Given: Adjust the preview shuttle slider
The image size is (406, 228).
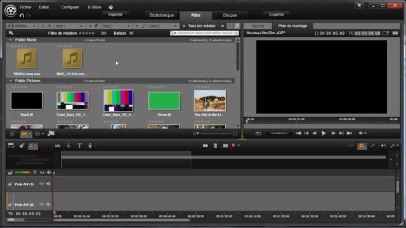Looking at the screenshot, I should click(x=279, y=134).
